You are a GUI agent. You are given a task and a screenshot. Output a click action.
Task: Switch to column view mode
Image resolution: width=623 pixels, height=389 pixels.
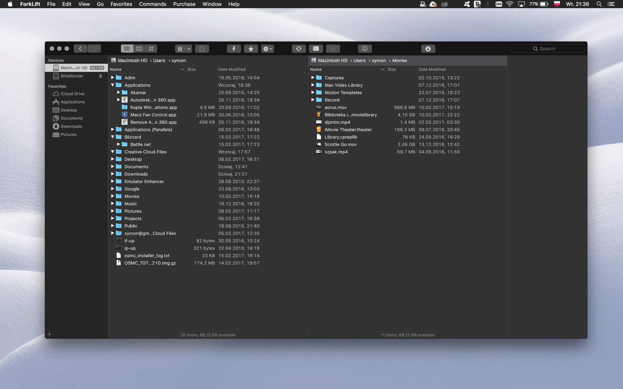[x=139, y=48]
